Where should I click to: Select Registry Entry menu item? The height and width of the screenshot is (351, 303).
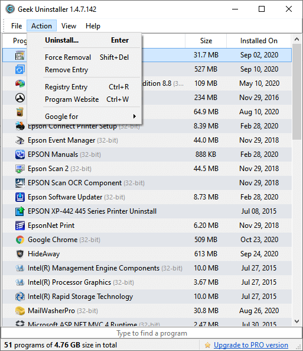pos(84,87)
